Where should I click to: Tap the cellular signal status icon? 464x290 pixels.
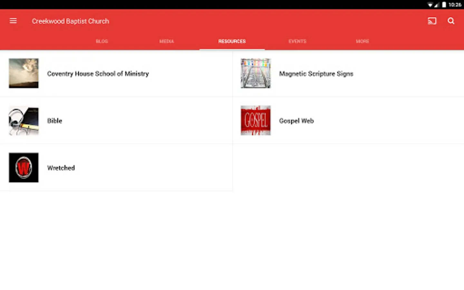coord(437,5)
